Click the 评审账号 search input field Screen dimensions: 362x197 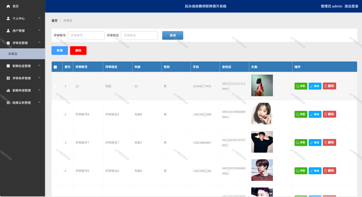(86, 35)
